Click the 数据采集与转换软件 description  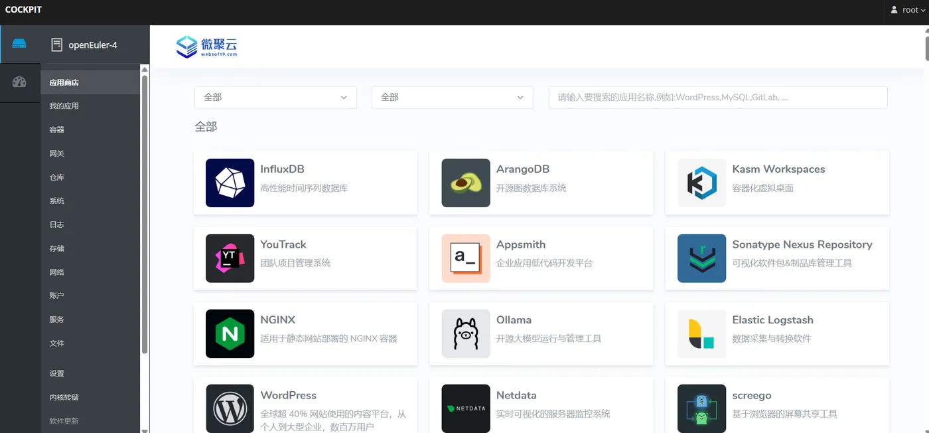click(x=771, y=339)
